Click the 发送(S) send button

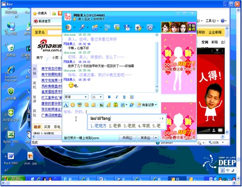(145, 138)
